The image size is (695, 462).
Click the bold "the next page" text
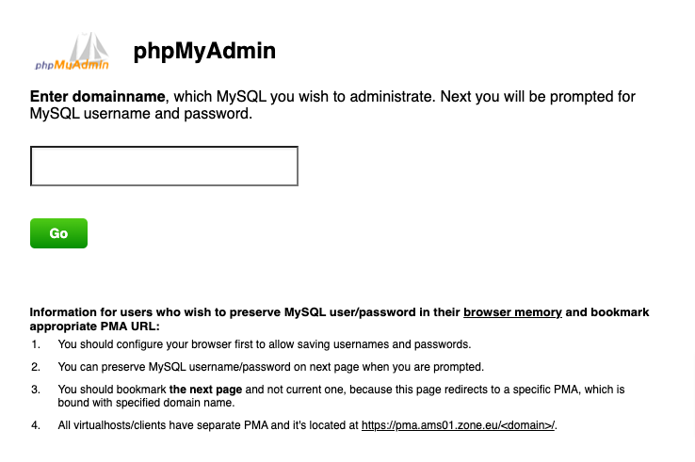205,389
